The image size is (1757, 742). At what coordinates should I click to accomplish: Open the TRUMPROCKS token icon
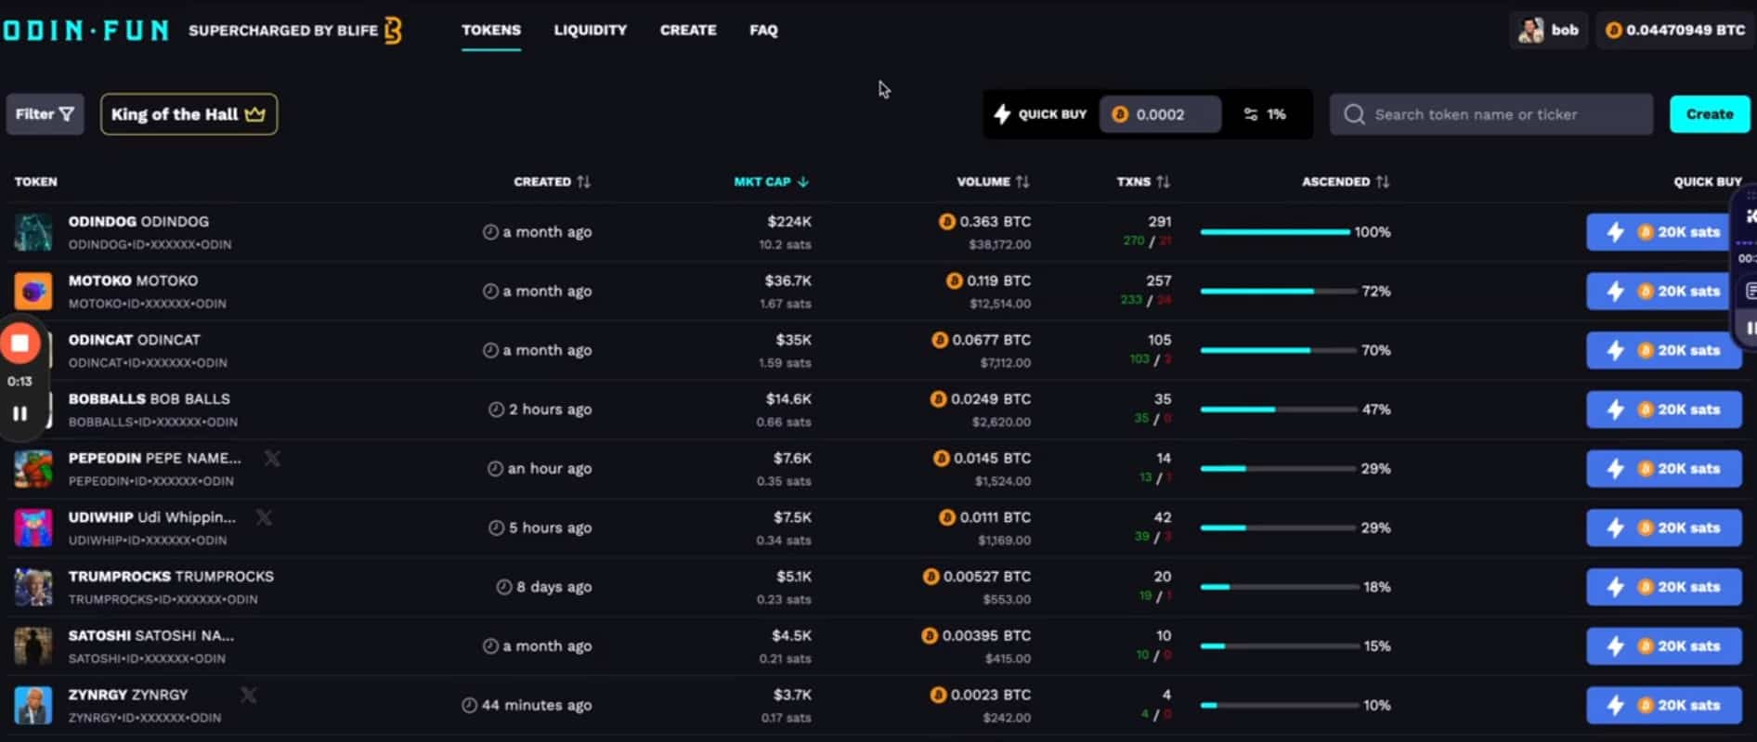tap(33, 587)
